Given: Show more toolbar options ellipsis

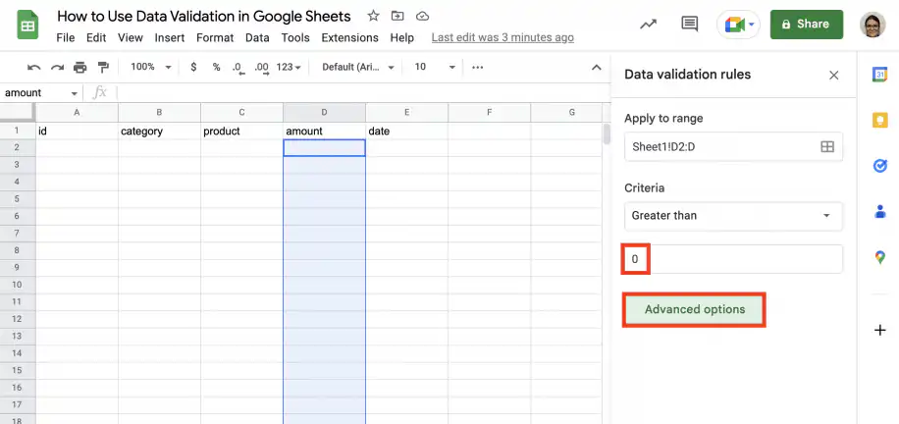Looking at the screenshot, I should point(478,67).
